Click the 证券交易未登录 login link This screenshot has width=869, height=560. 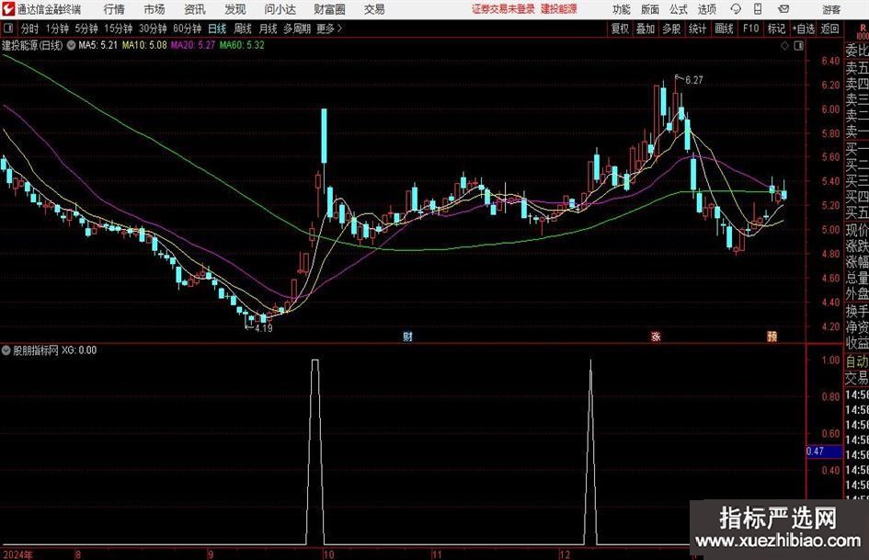pyautogui.click(x=503, y=9)
